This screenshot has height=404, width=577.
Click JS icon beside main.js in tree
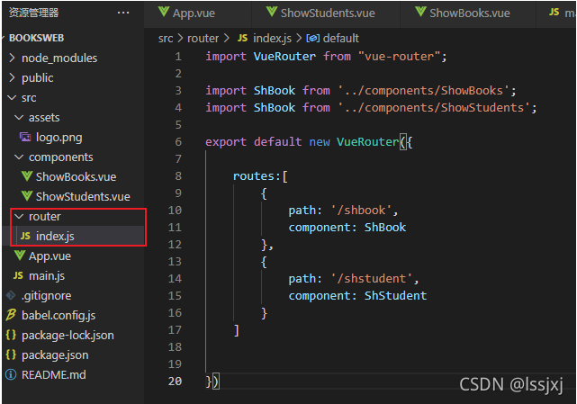click(18, 275)
